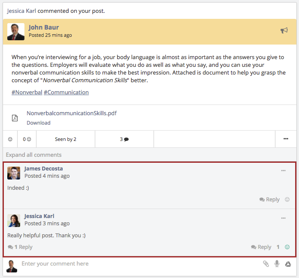Open John Baur's profile name link

44,27
